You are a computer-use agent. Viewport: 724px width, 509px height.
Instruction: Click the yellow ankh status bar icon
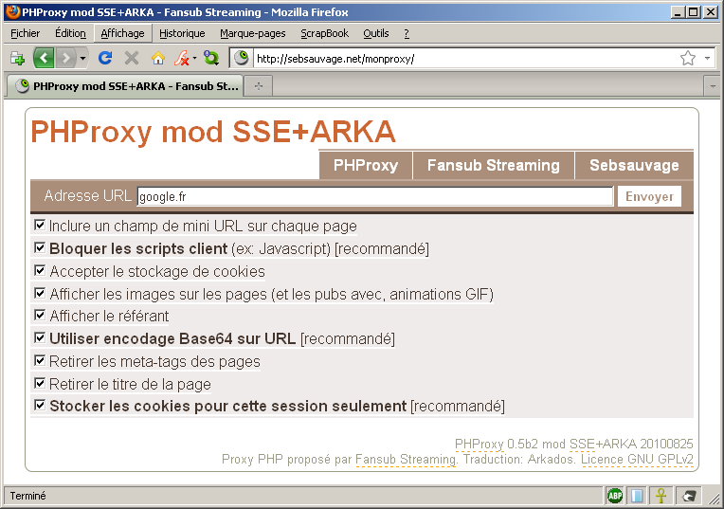pyautogui.click(x=663, y=496)
